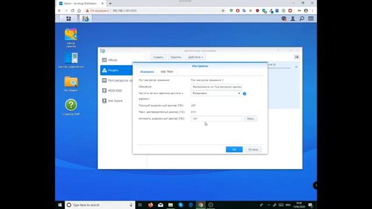Click the Remove button in Storage Manager

point(176,57)
